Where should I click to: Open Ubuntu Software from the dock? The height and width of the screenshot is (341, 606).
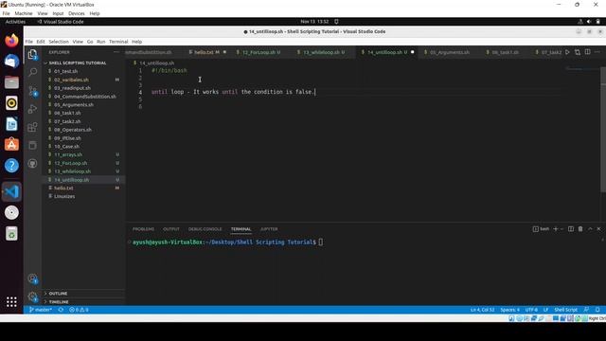11,145
